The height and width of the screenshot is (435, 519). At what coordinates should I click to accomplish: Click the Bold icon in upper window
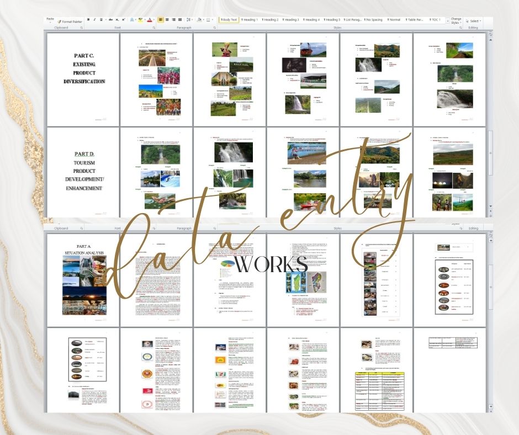pyautogui.click(x=88, y=19)
